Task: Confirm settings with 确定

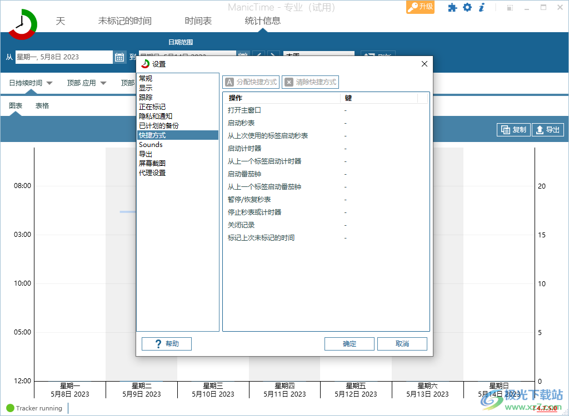Action: coord(349,344)
